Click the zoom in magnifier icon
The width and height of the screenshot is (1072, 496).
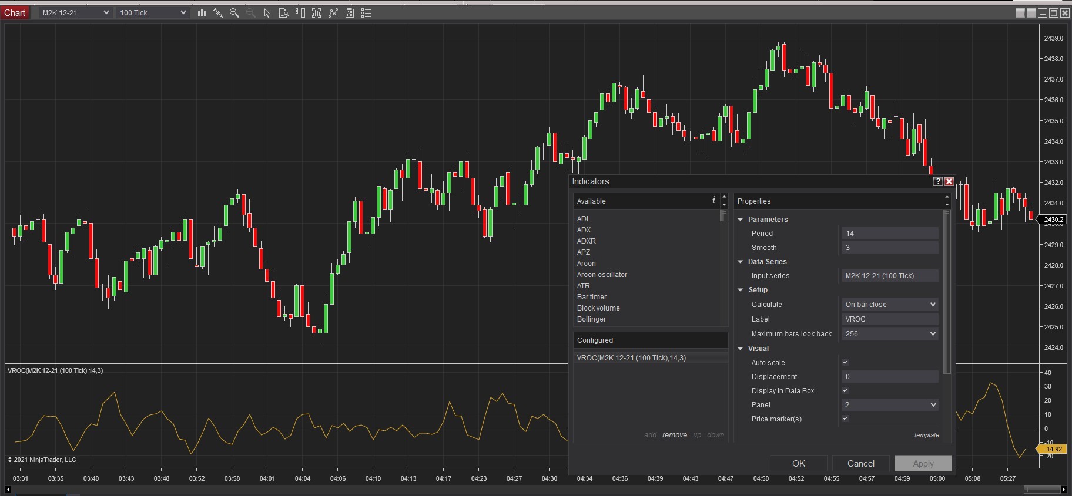(x=235, y=13)
